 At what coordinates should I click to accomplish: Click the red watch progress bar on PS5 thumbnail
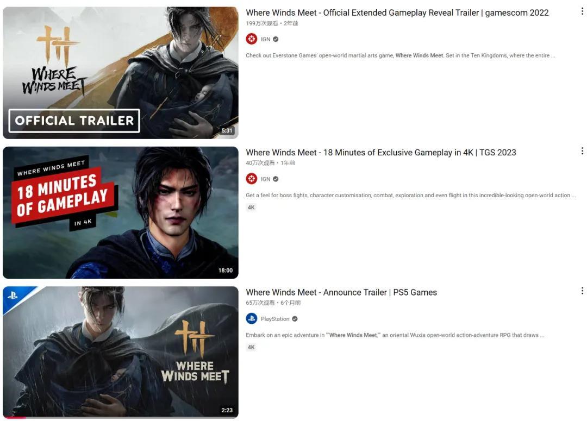coord(15,417)
